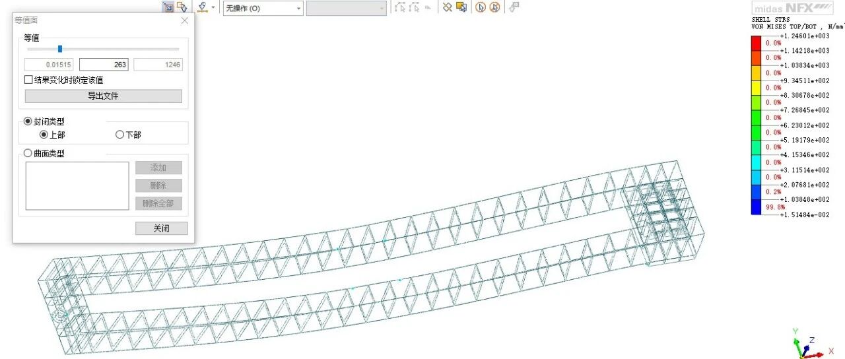Click the empty surface list box

click(77, 186)
